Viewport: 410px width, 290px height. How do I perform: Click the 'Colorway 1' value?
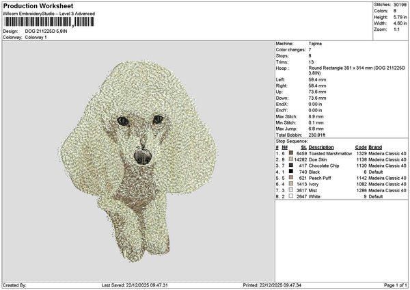[x=36, y=37]
